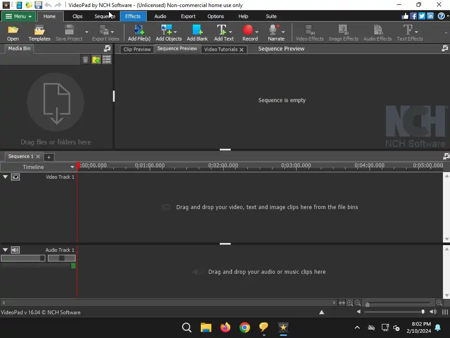Image resolution: width=450 pixels, height=338 pixels.
Task: Open the Options ribbon tab
Action: point(215,16)
